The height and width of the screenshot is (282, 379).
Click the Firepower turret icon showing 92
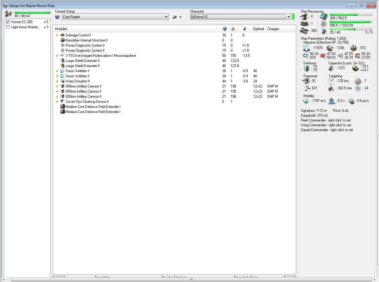(306, 81)
